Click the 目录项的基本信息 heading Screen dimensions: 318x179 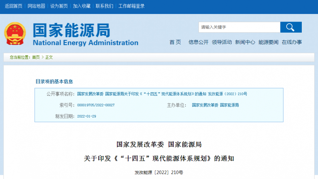pyautogui.click(x=54, y=81)
